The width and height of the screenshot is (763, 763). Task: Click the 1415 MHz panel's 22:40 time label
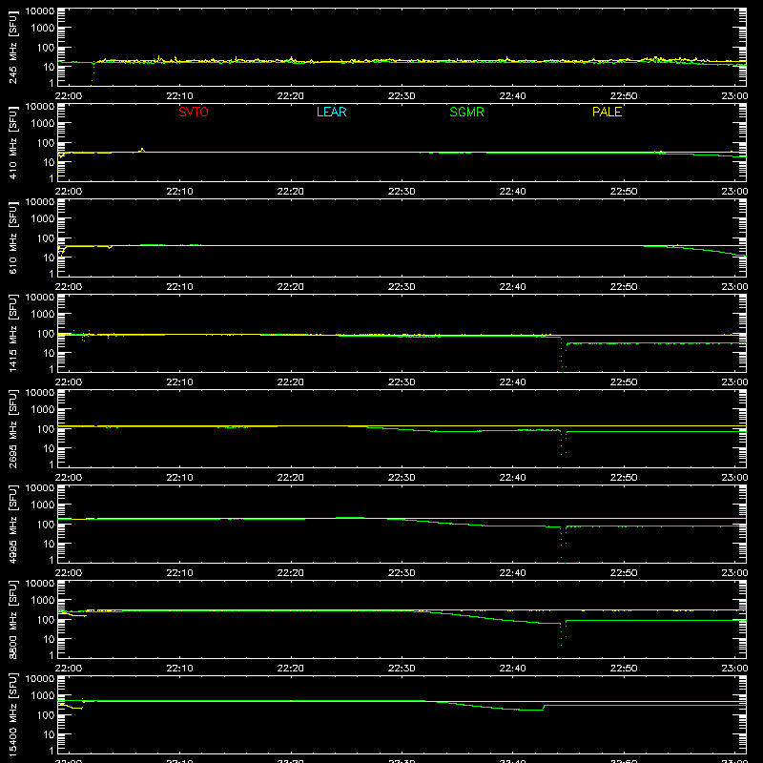512,382
